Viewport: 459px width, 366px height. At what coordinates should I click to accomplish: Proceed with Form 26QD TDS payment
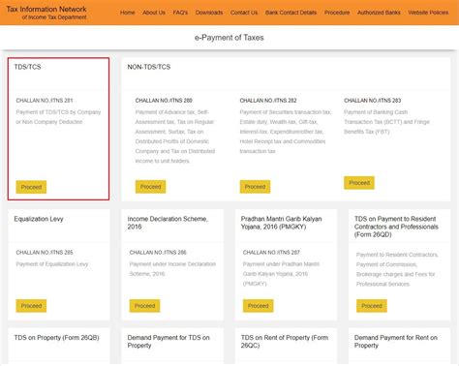tap(372, 306)
